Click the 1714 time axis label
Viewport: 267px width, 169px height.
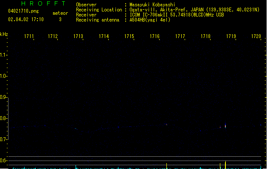(104, 36)
